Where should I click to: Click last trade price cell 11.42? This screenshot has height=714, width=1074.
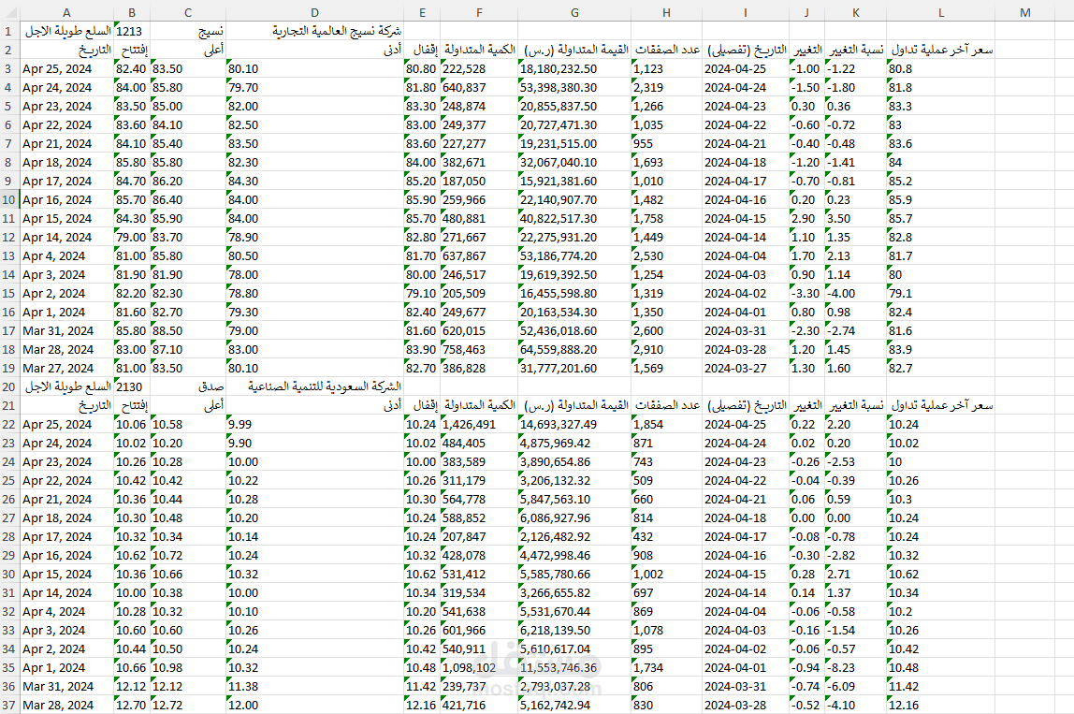[940, 687]
